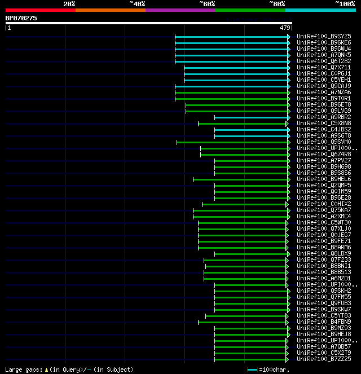361x374 pixels.
Task: Click UniRef100_Q9SVM0 label
Action: click(x=324, y=142)
